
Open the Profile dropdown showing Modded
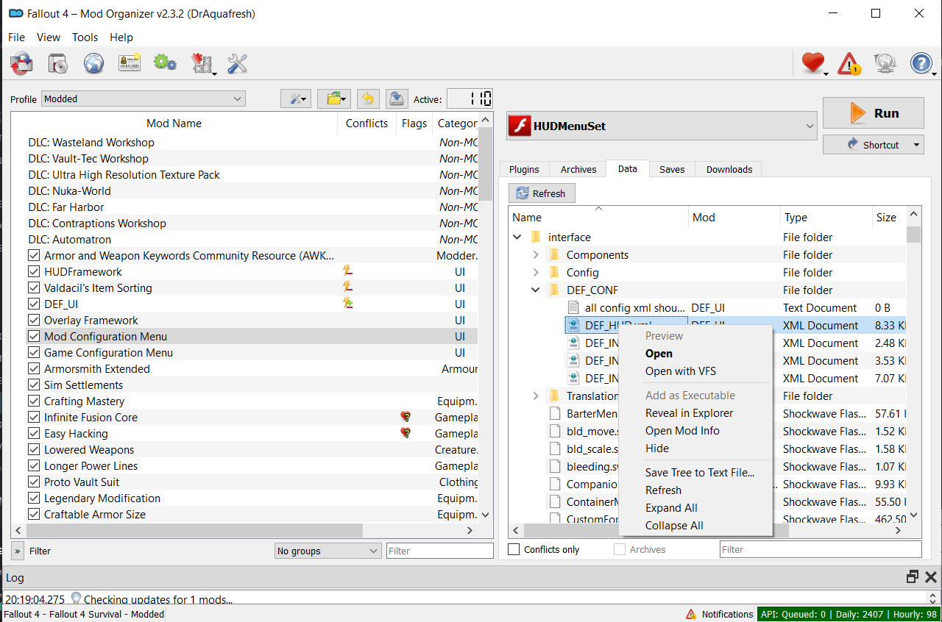(x=144, y=99)
